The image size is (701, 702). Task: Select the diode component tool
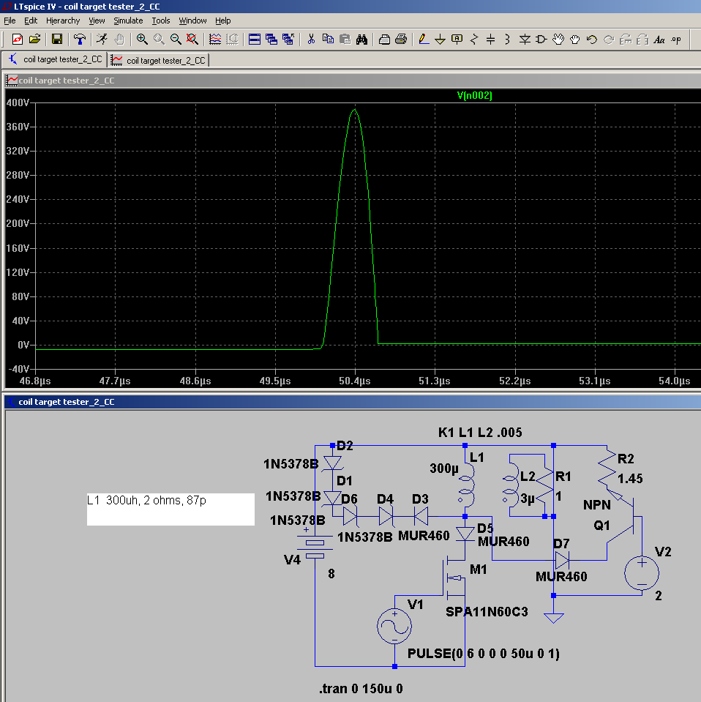click(525, 40)
